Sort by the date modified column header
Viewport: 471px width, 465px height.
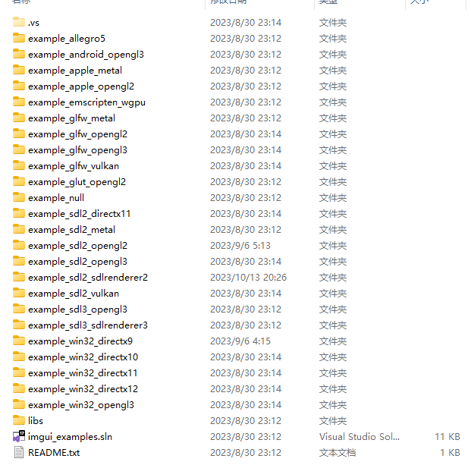(x=259, y=2)
